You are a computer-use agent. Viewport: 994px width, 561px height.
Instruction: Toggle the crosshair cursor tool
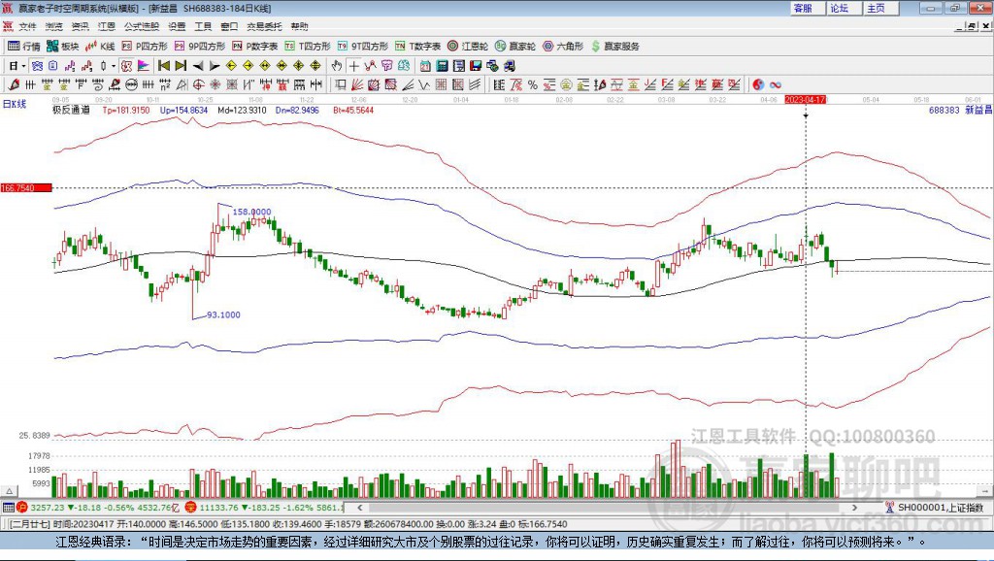pos(353,66)
